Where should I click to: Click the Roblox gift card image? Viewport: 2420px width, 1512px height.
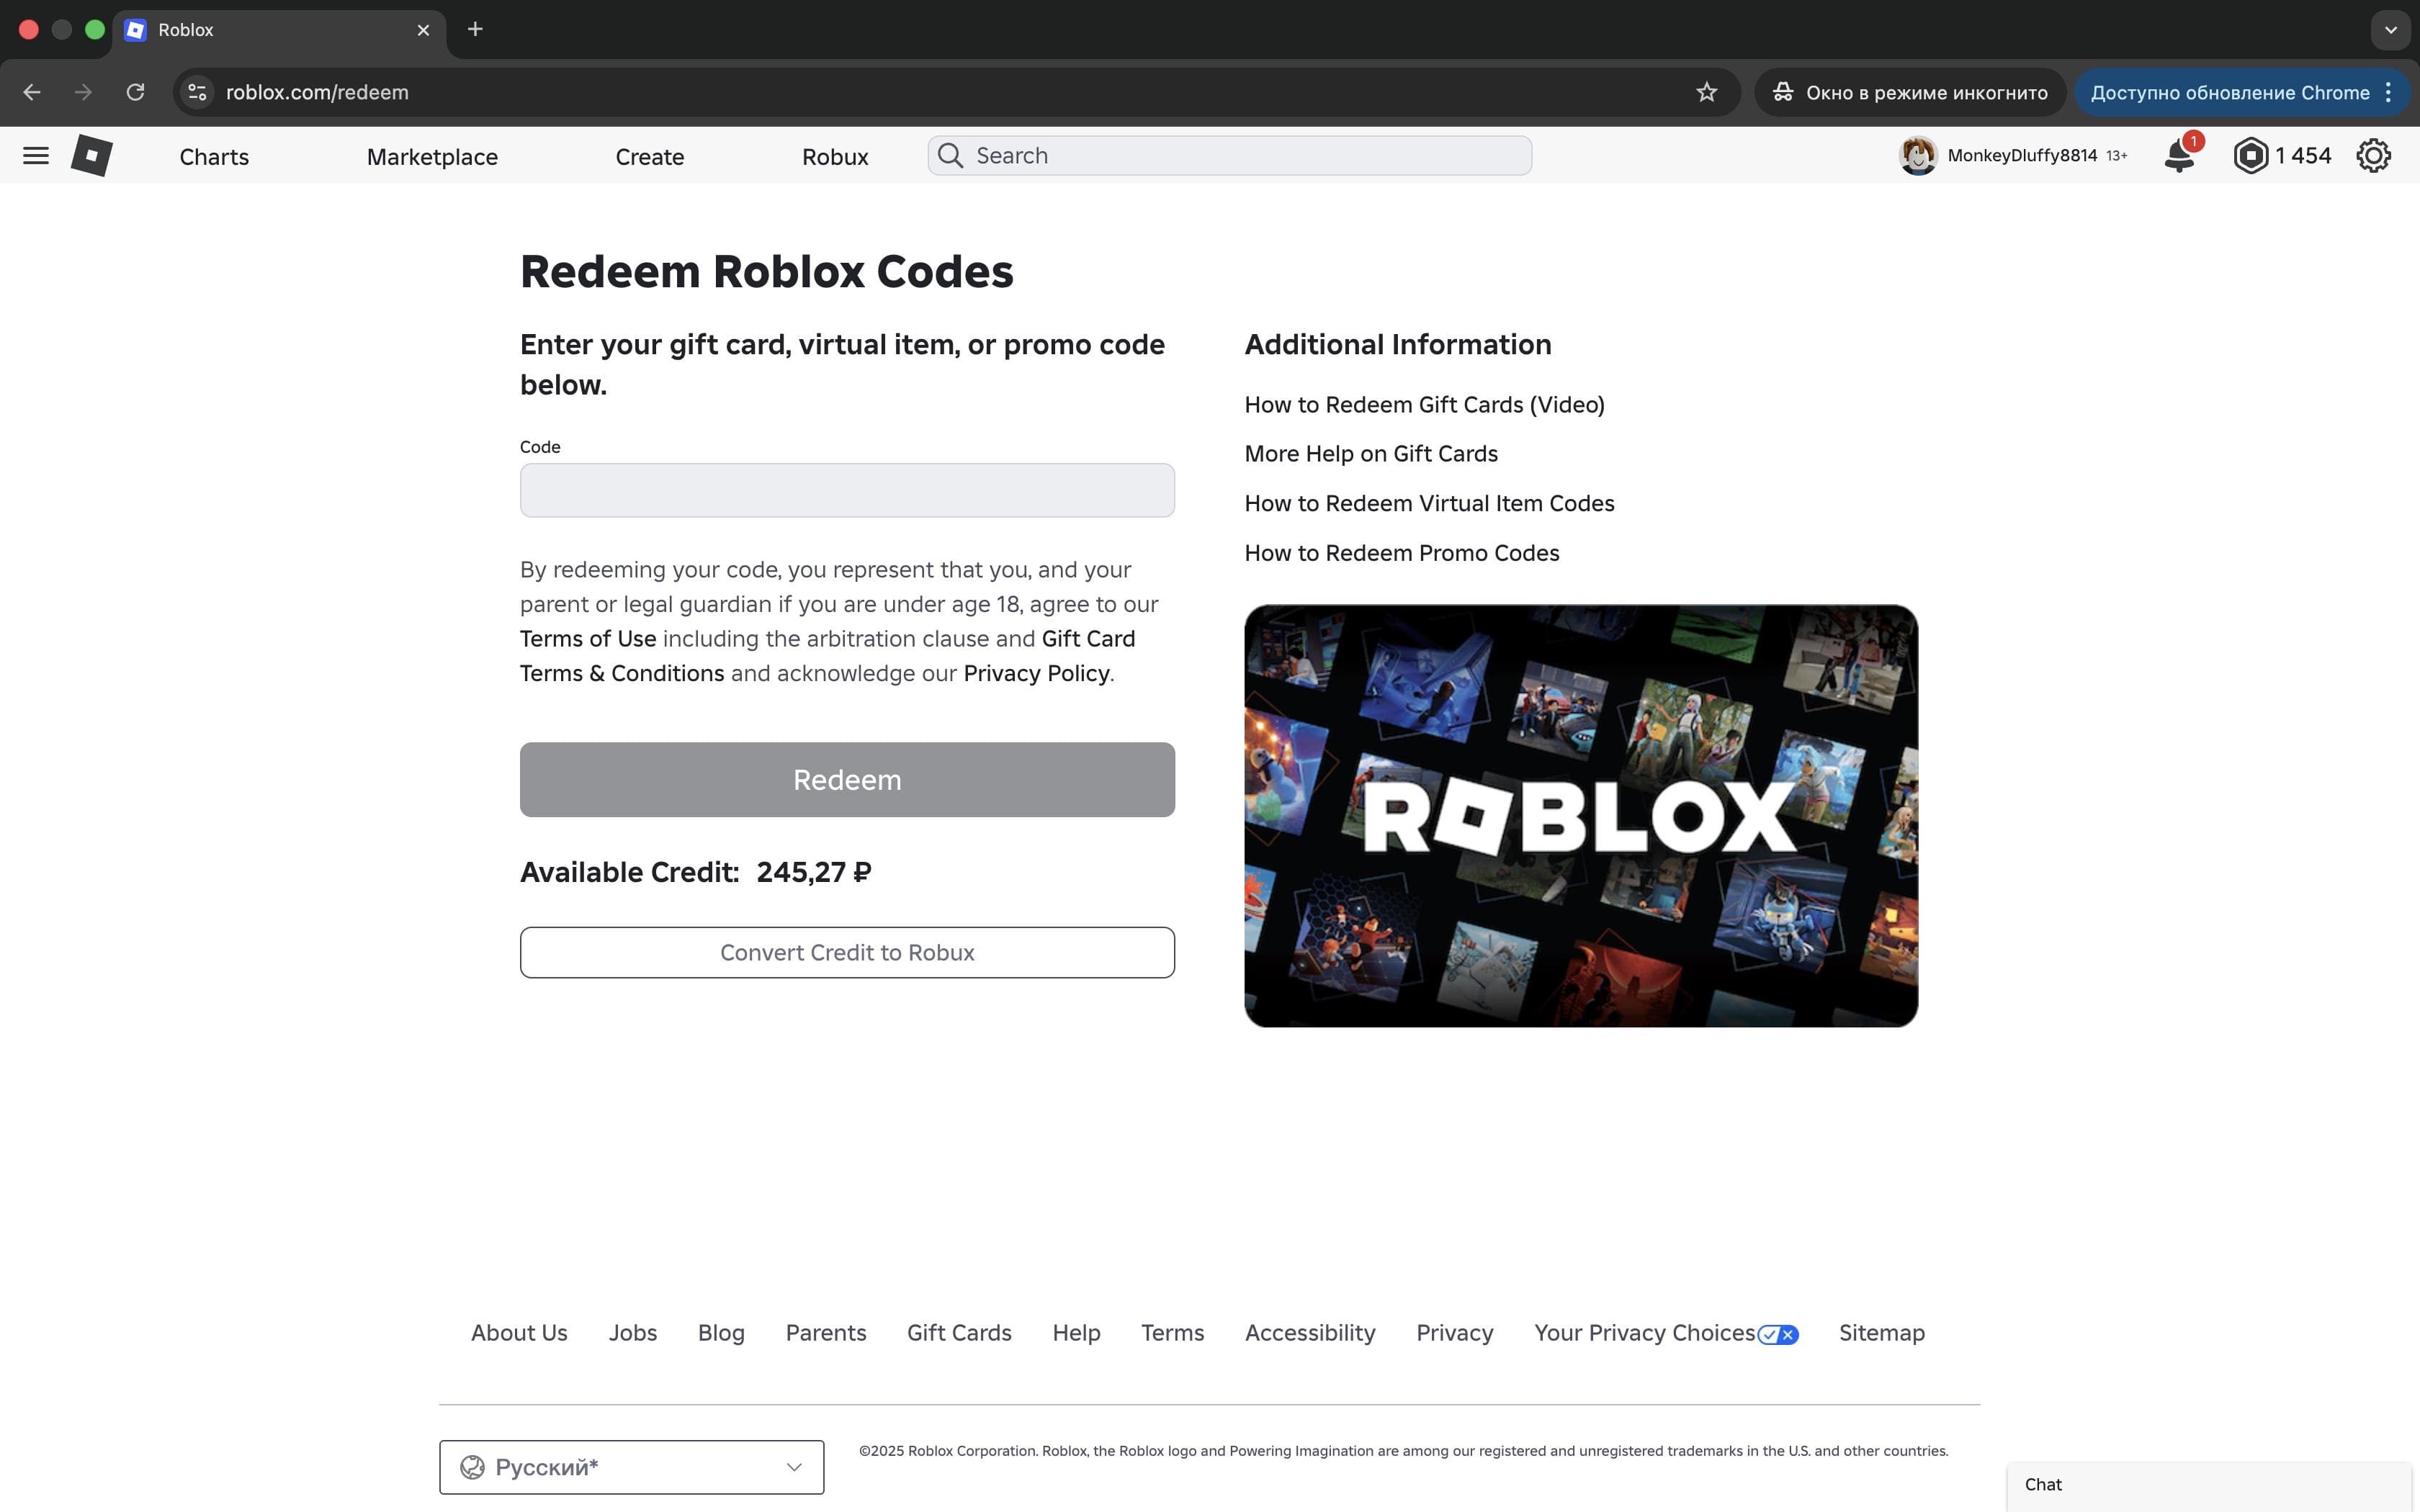pos(1581,815)
